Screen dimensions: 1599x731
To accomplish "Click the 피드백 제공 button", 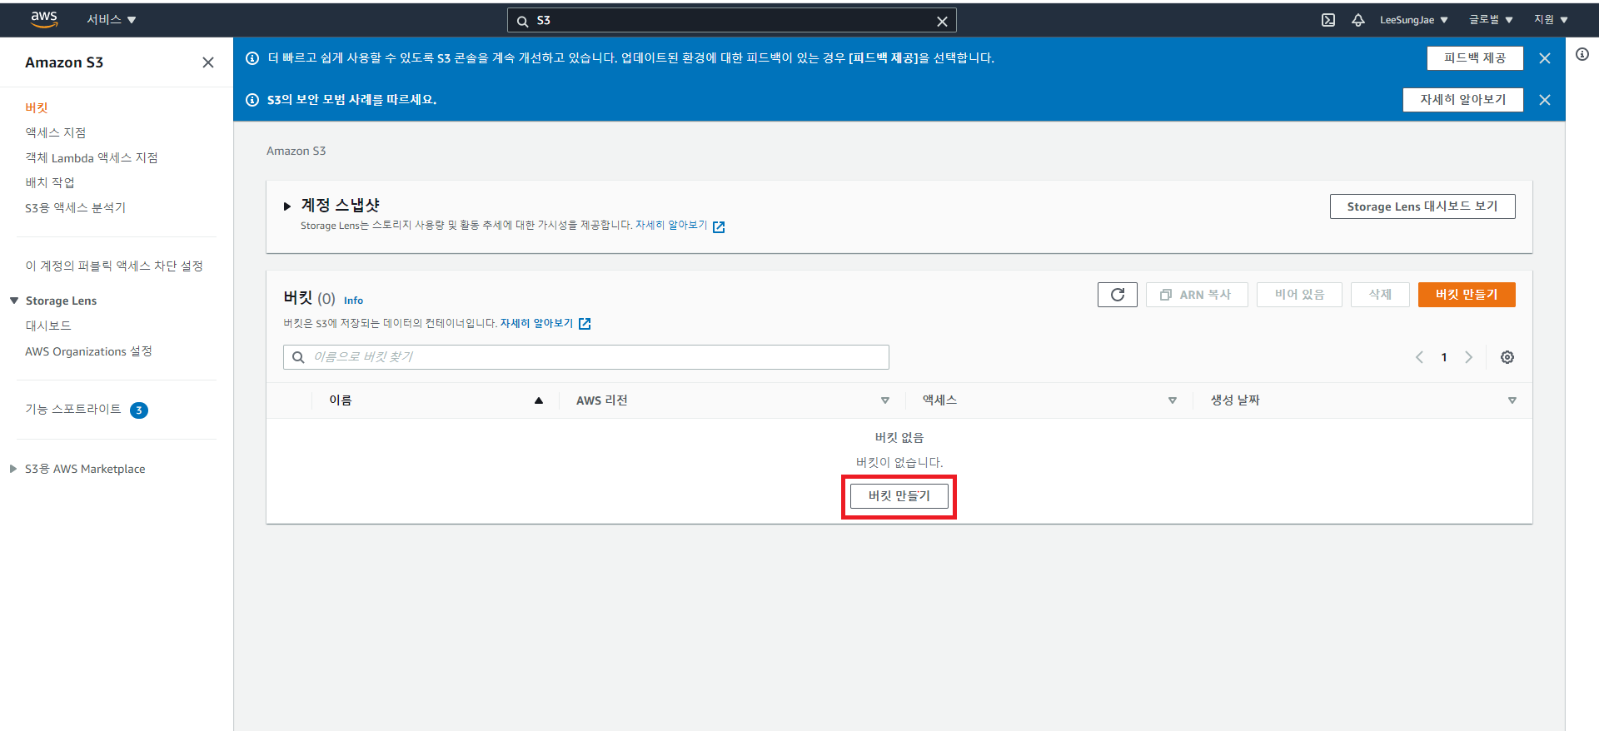I will 1475,58.
